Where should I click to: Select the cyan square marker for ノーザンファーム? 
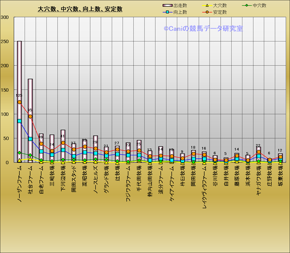[19, 121]
